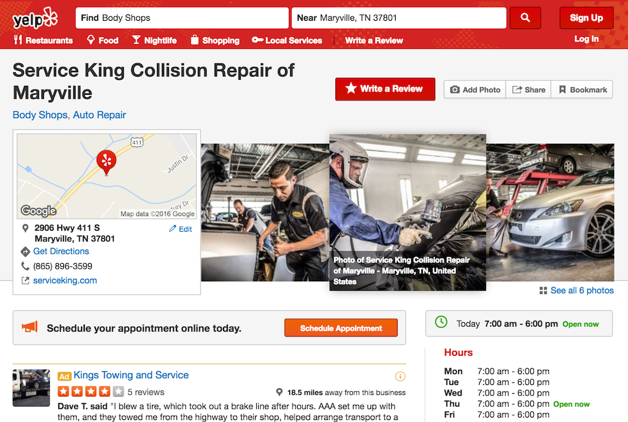Click the ad info circle icon
628x422 pixels.
(x=399, y=376)
